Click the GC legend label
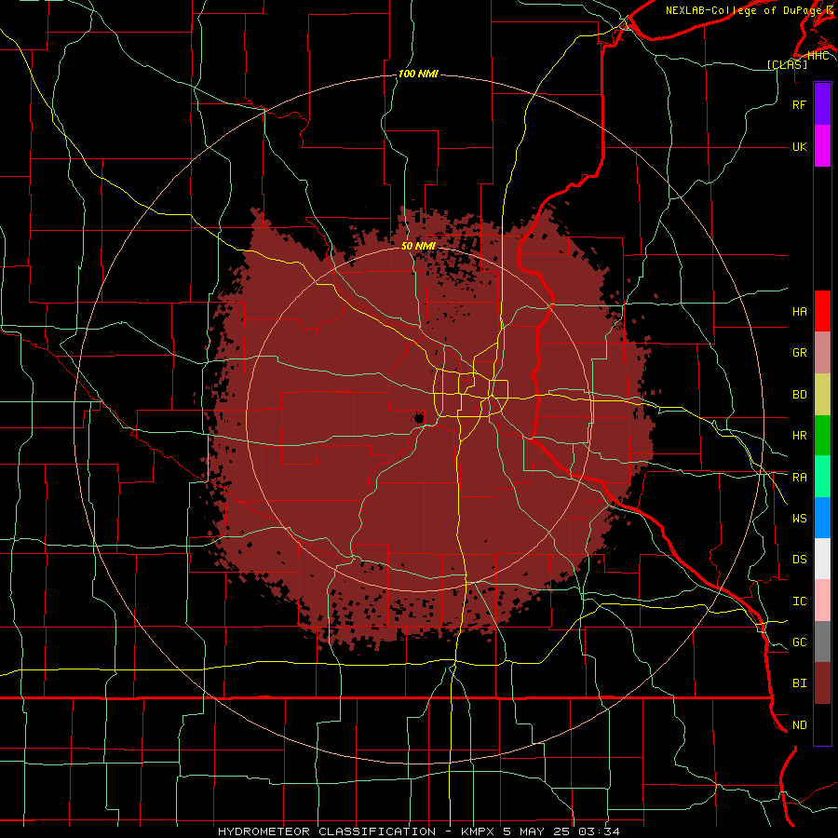Viewport: 838px width, 838px height. click(799, 642)
